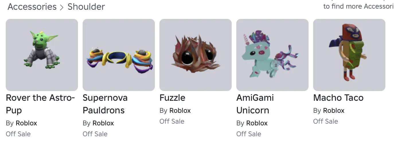Click the breadcrumb chevron separator
The width and height of the screenshot is (394, 154).
tap(62, 7)
